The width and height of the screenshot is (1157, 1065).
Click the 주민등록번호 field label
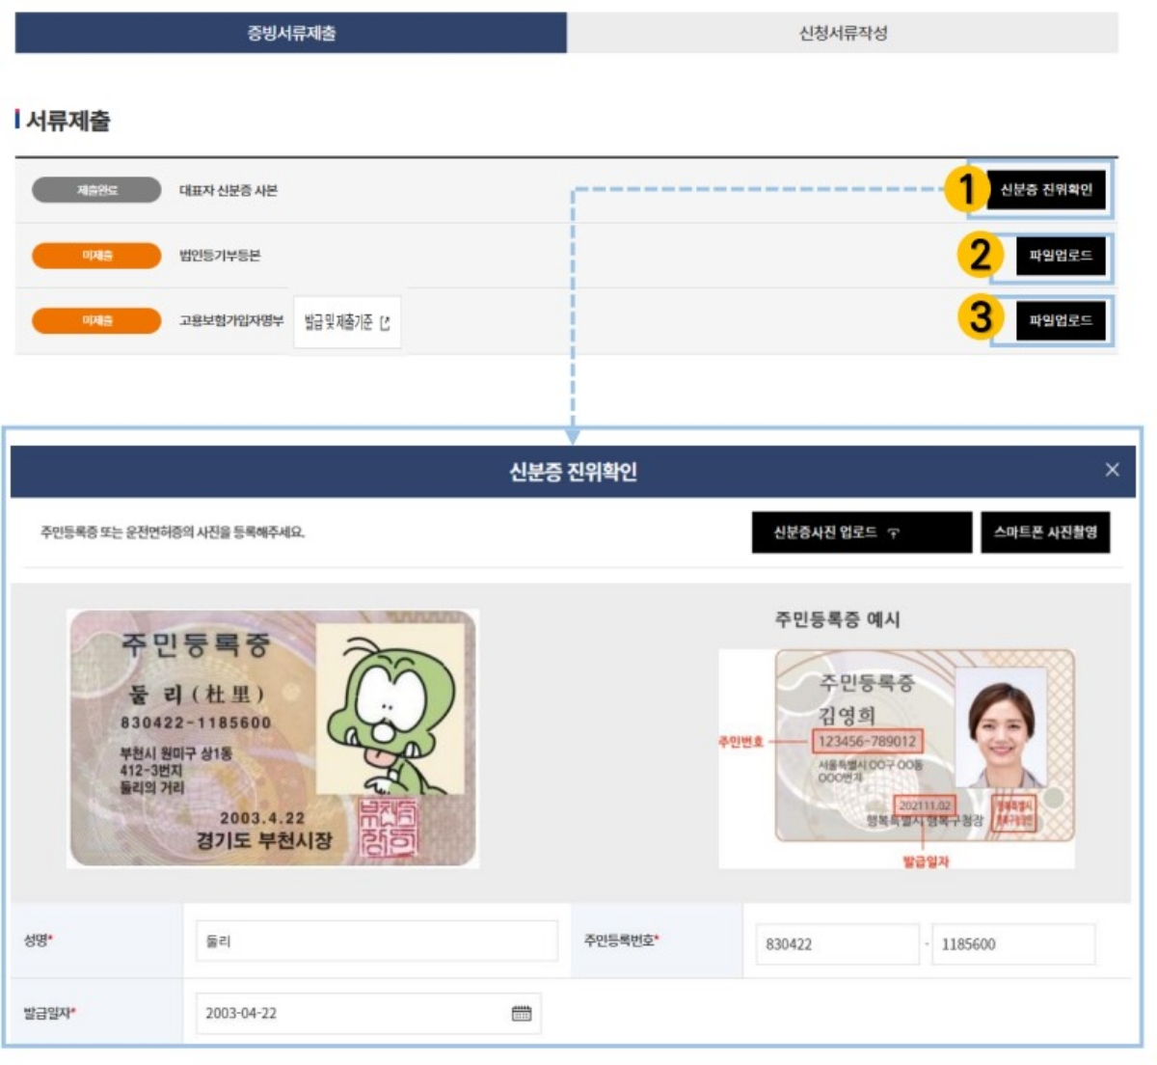click(621, 940)
